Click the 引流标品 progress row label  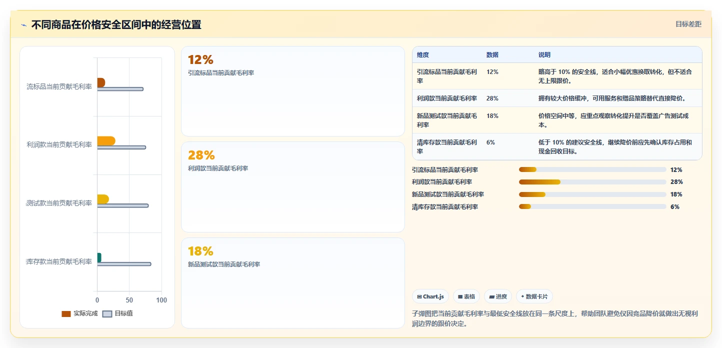(445, 170)
